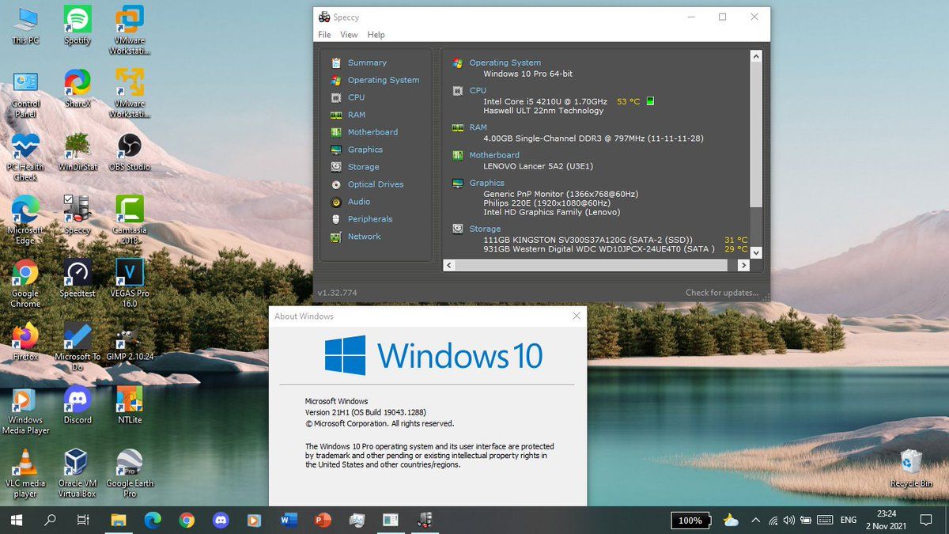Click the Check for updates link
Screen dimensions: 949x534
(721, 293)
